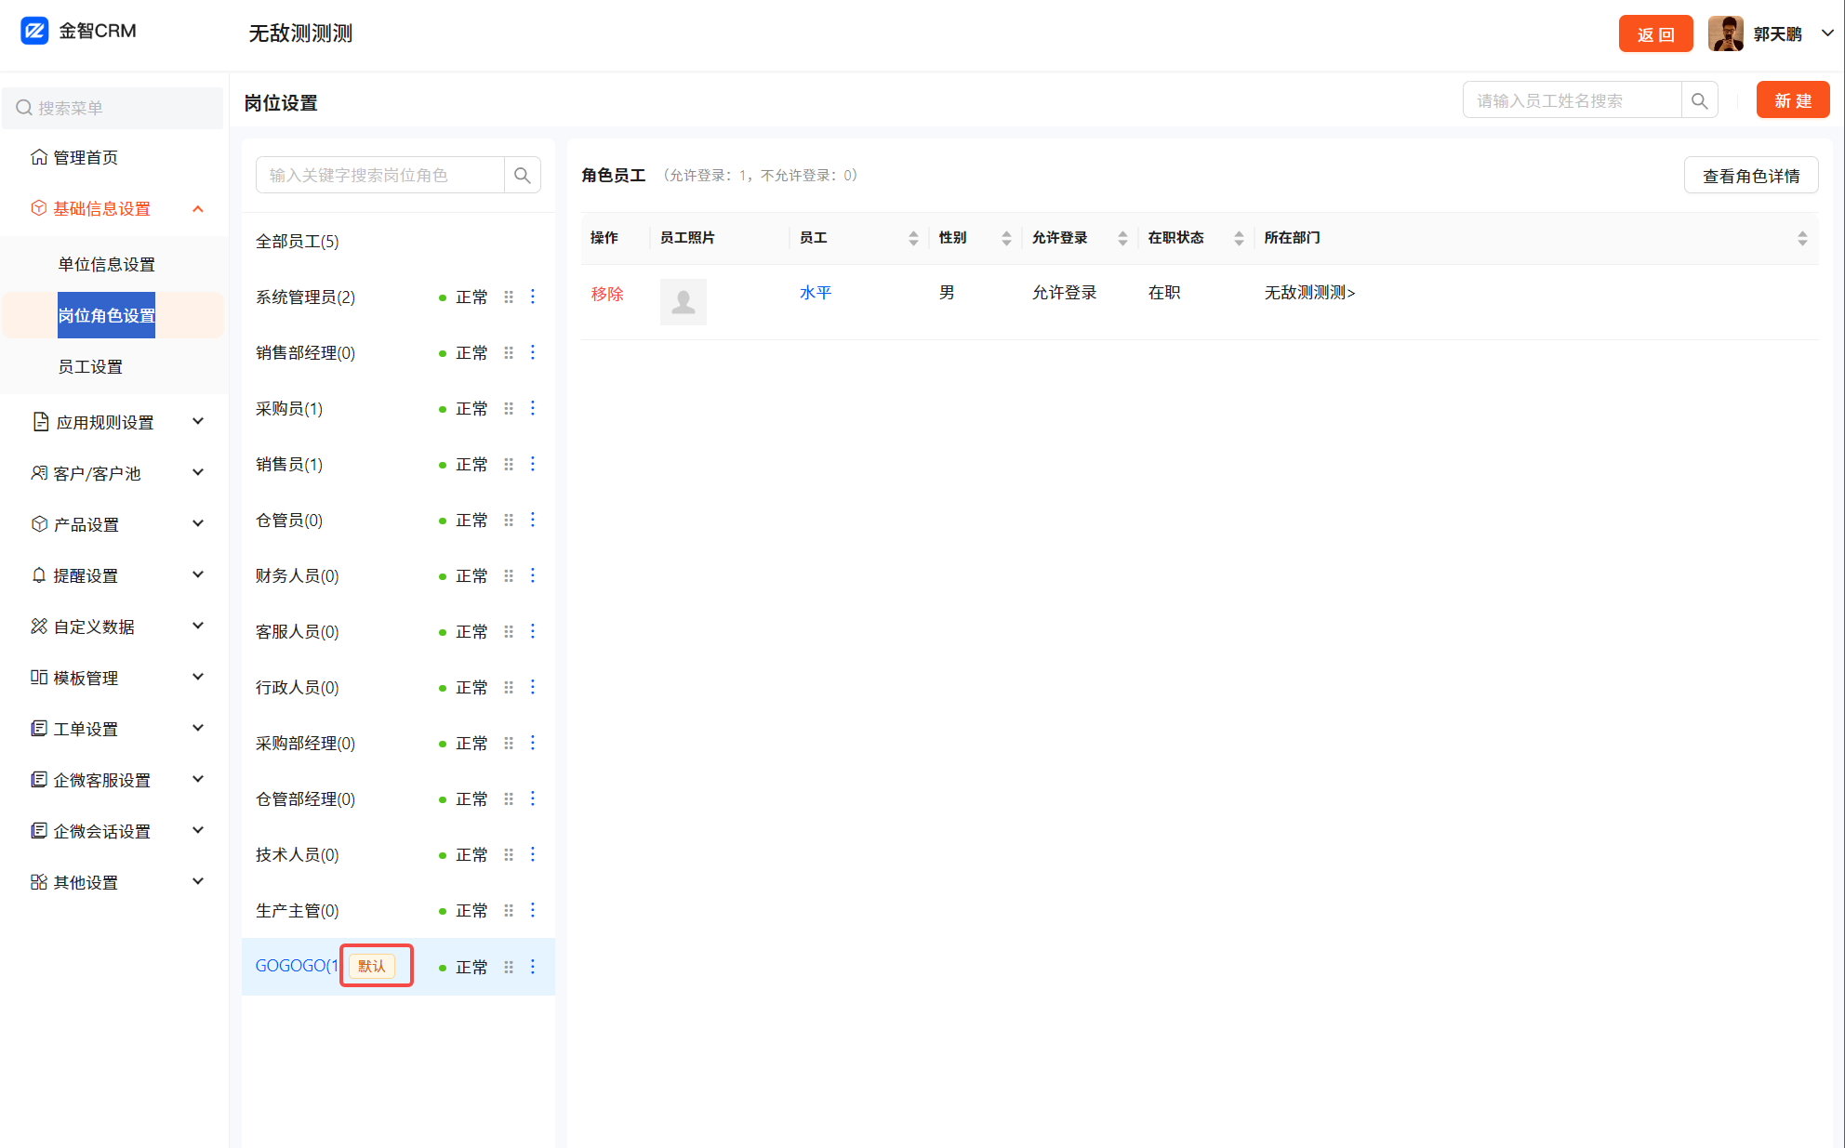Sort table by 员工 column arrows

(x=913, y=238)
